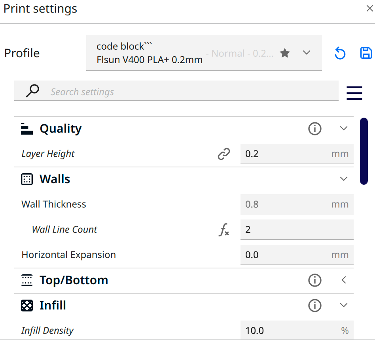The width and height of the screenshot is (375, 345).
Task: Click the favorite star icon in profile
Action: pyautogui.click(x=285, y=53)
